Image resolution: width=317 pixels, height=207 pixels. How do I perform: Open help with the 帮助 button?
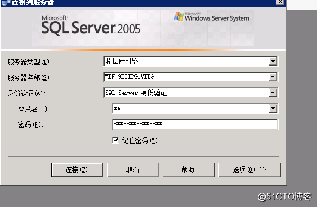pyautogui.click(x=189, y=170)
